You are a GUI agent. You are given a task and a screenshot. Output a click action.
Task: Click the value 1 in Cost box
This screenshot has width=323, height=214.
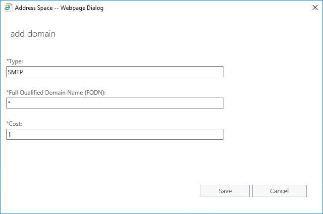(9, 135)
